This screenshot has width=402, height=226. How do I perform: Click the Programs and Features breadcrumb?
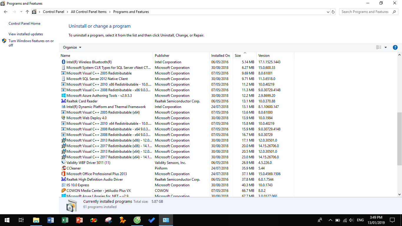pos(131,12)
